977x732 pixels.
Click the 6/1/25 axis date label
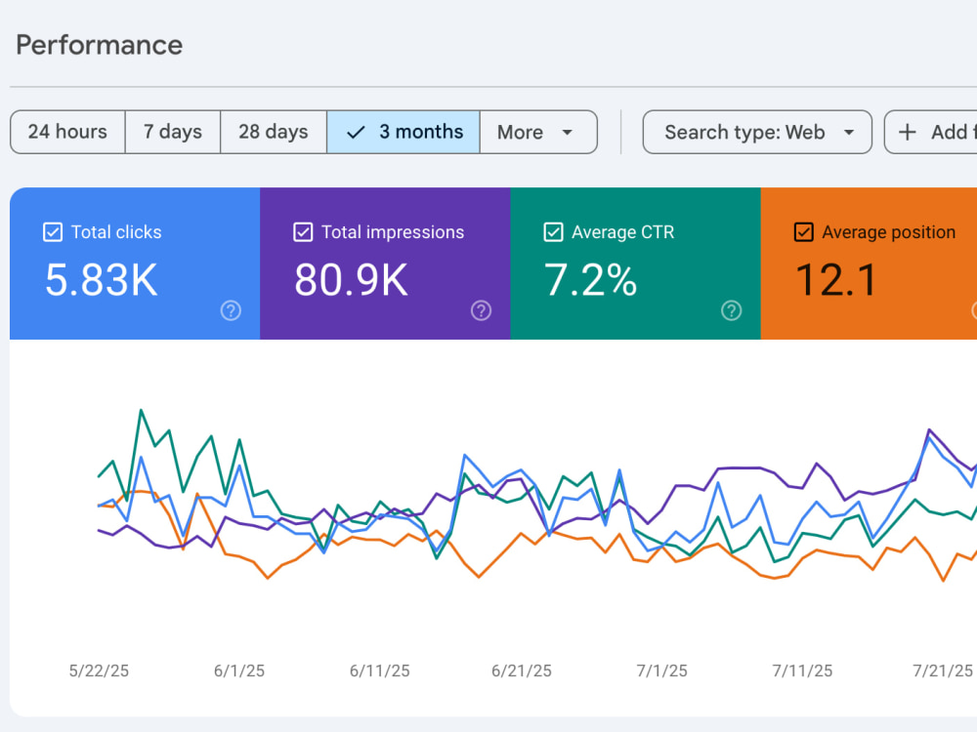click(239, 671)
